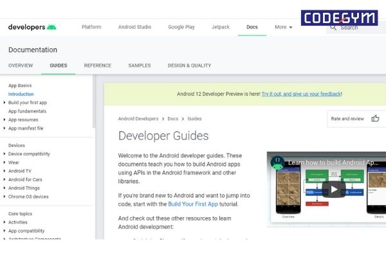The height and width of the screenshot is (257, 386).
Task: Open Jetpack in top navigation
Action: click(x=221, y=27)
